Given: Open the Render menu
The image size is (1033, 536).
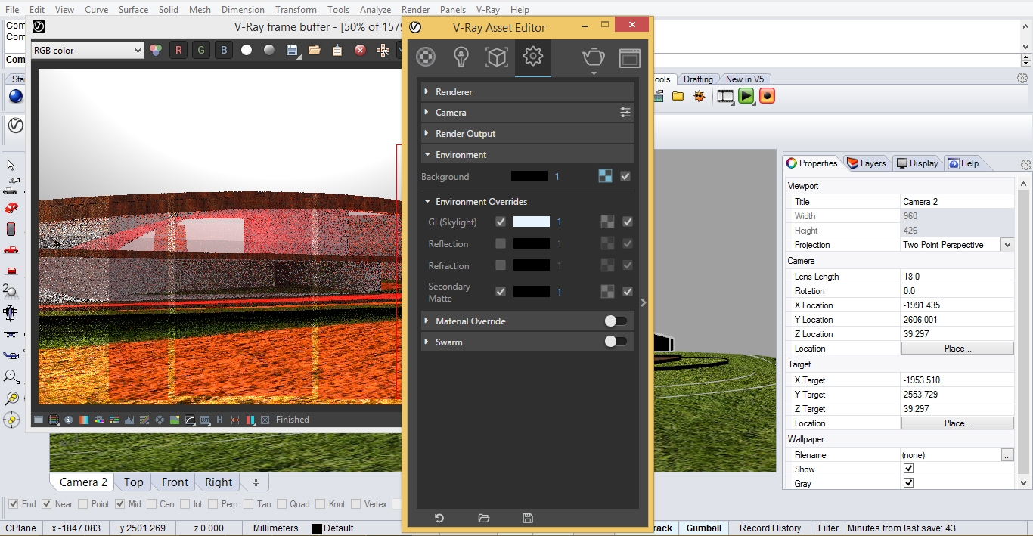Looking at the screenshot, I should pos(415,10).
